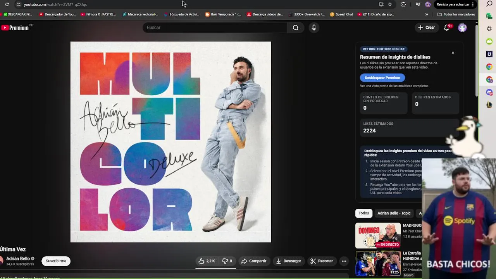496x279 pixels.
Task: Open the League of Legends taskbar icon
Action: (x=489, y=105)
